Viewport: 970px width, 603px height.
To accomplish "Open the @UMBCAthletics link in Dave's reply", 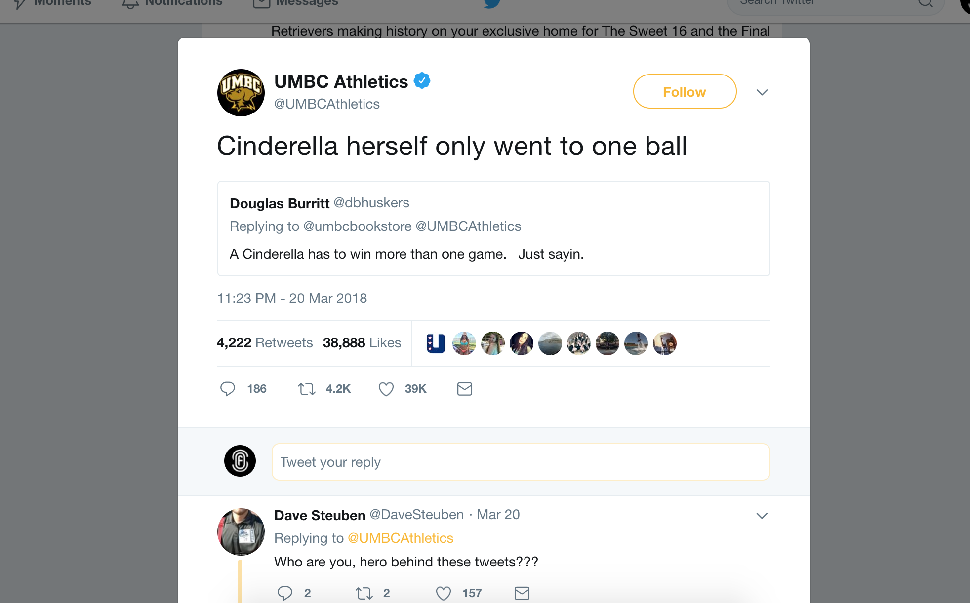I will (401, 538).
